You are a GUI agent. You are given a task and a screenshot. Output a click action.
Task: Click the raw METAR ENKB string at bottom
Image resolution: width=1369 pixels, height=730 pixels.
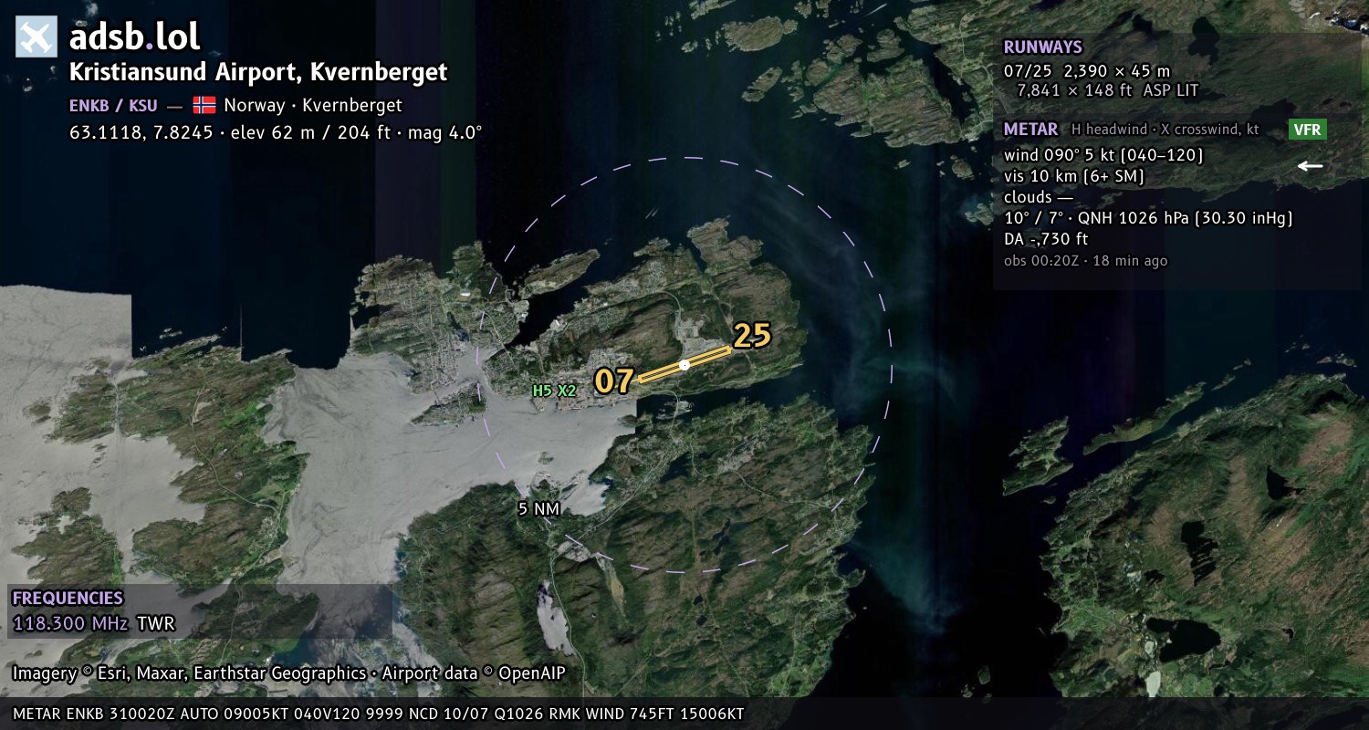pos(379,714)
